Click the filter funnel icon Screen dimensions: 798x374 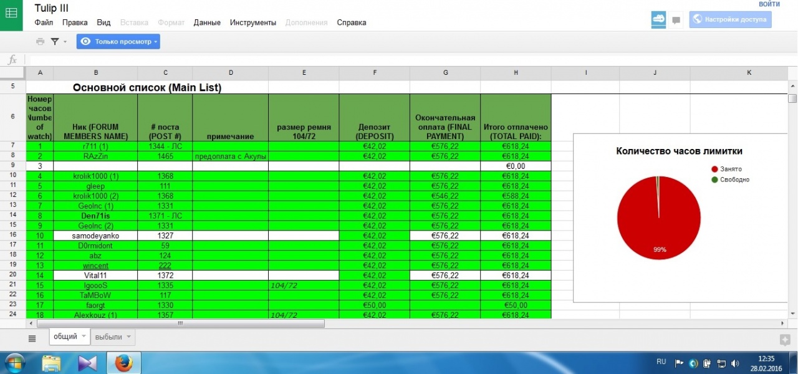(x=55, y=42)
